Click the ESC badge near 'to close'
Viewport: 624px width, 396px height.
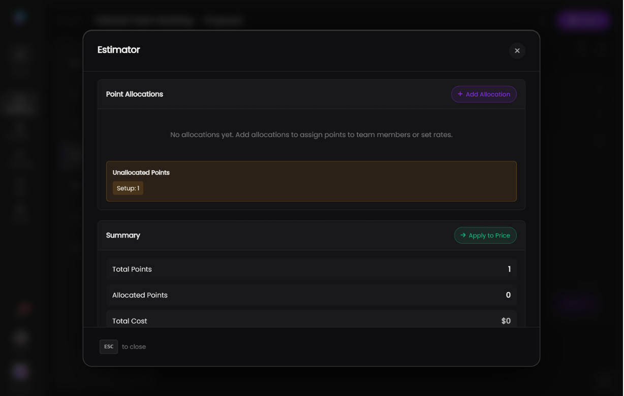click(108, 347)
